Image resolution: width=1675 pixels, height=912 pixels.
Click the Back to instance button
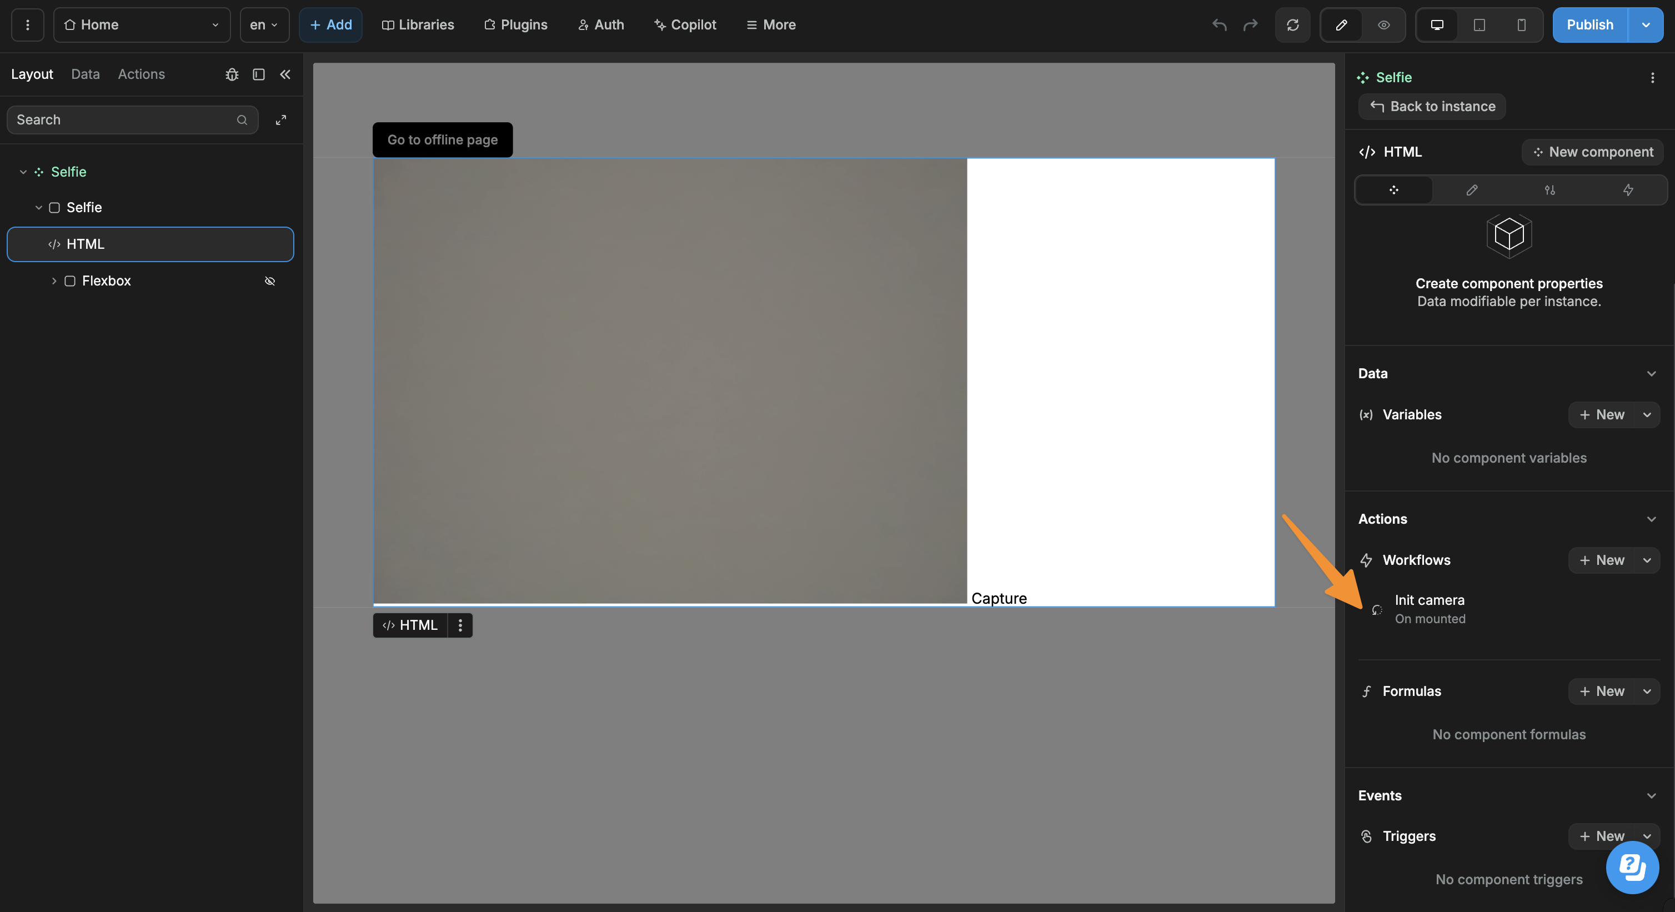click(x=1431, y=107)
